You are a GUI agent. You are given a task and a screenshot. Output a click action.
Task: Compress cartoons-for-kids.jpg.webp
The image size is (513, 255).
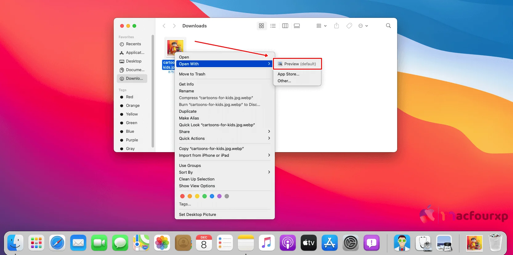(225, 98)
